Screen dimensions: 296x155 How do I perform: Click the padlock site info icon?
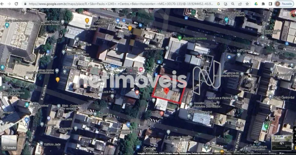25,4
